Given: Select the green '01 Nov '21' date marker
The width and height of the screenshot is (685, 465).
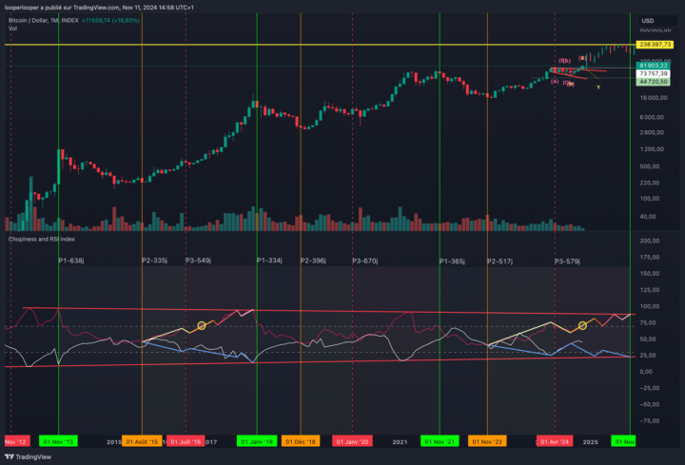Looking at the screenshot, I should 440,441.
